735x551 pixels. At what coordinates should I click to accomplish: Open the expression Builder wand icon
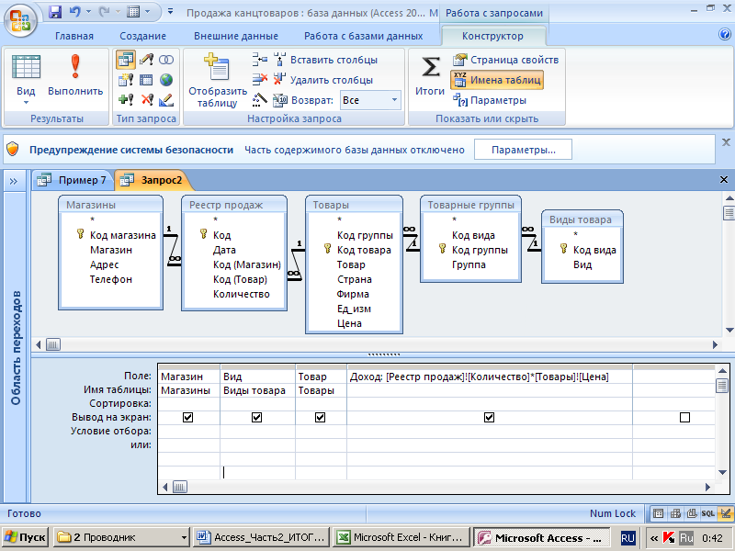pyautogui.click(x=260, y=100)
